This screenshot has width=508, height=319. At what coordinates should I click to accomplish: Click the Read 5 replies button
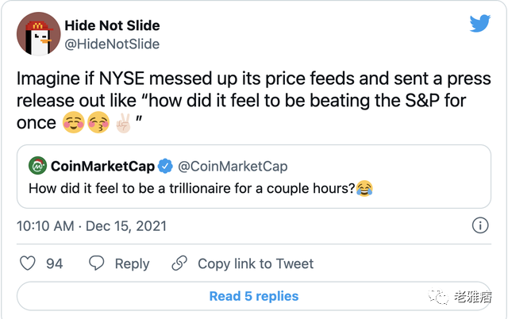click(x=254, y=296)
